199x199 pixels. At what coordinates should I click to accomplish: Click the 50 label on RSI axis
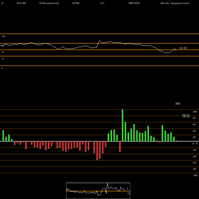[x=3, y=52]
